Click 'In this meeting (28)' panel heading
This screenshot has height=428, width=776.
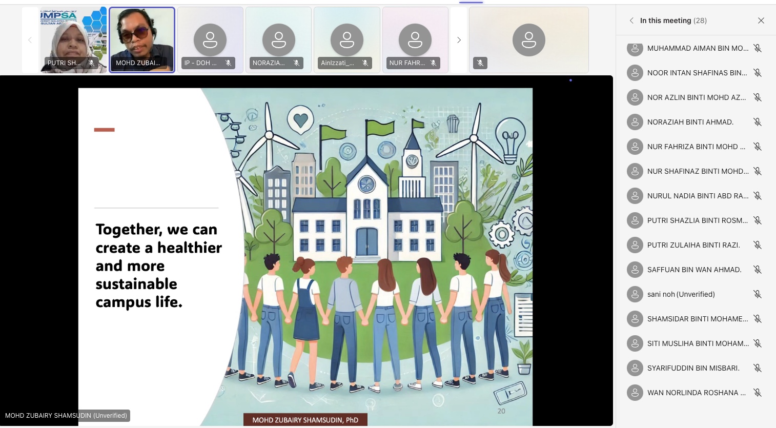click(x=673, y=21)
